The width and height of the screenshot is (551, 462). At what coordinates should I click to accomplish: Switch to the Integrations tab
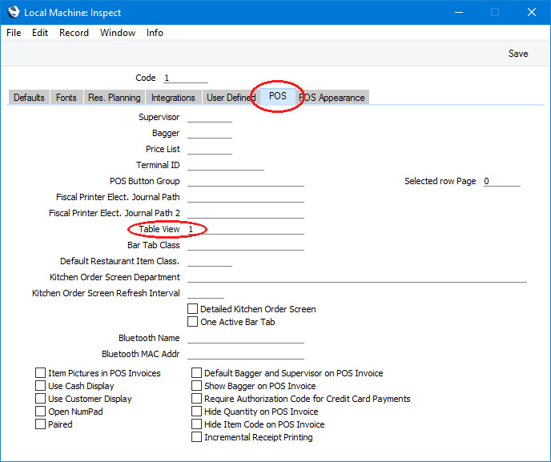(x=173, y=98)
